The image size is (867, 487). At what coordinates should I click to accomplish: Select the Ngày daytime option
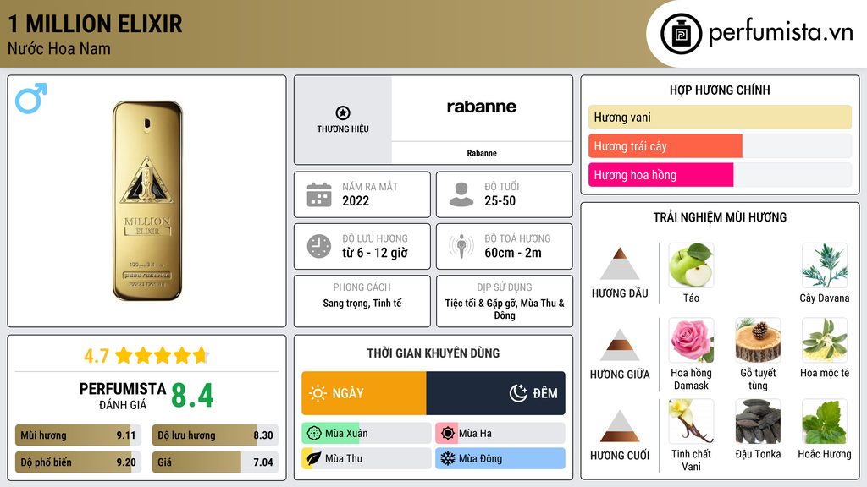364,393
